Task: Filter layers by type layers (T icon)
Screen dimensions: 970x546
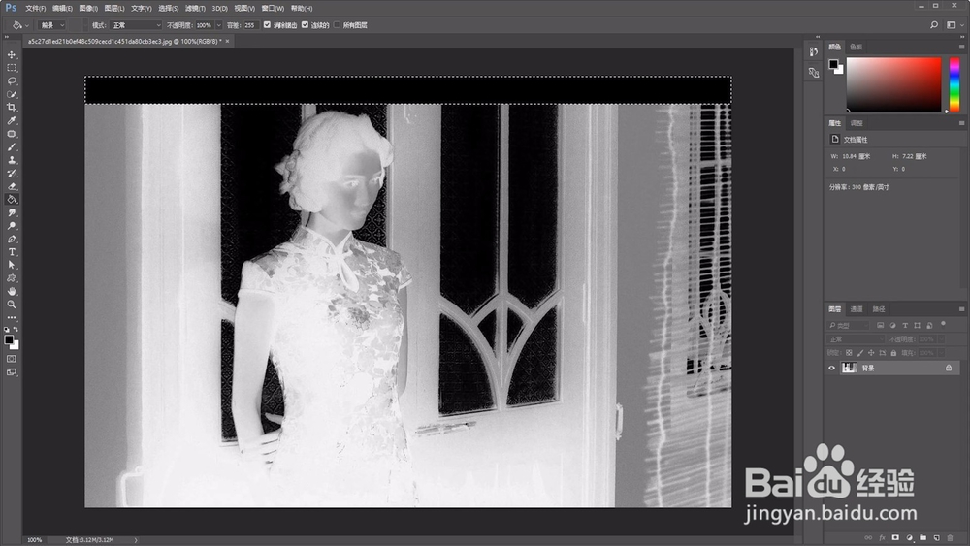Action: (905, 325)
